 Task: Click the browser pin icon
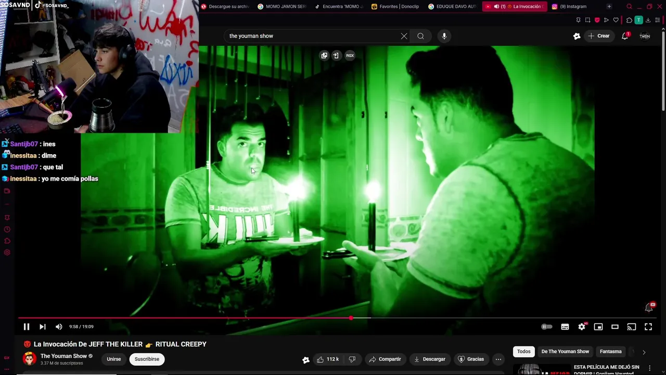pos(578,20)
